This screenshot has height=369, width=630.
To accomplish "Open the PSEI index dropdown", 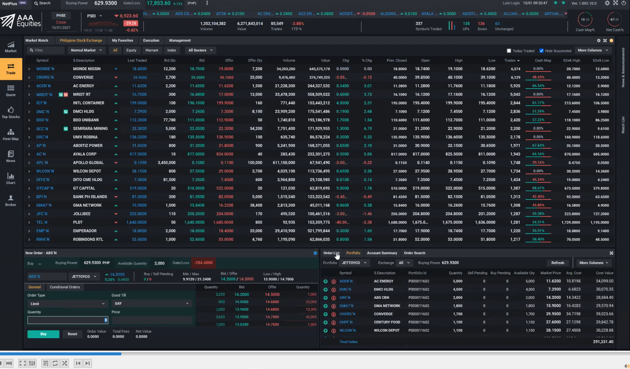I will (x=95, y=16).
